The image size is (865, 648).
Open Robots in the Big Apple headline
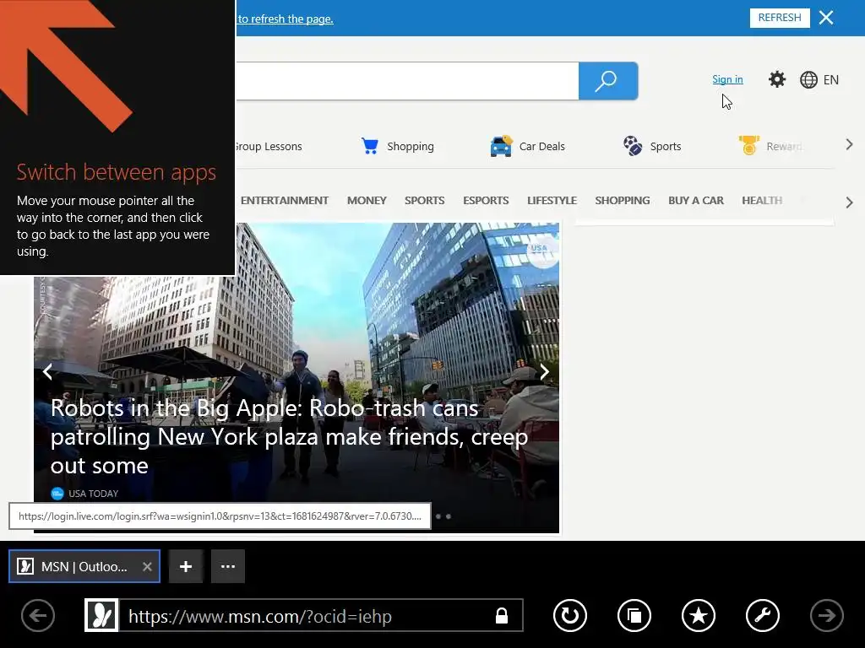click(289, 437)
